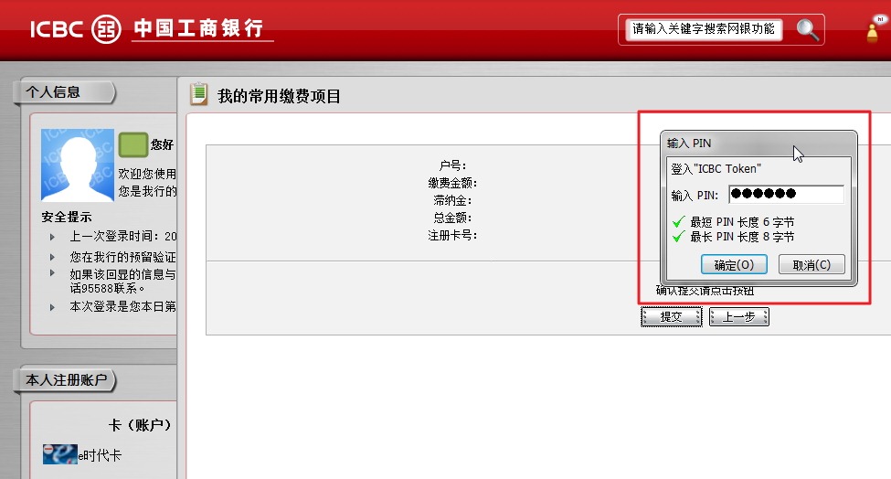Click the ICBC circular logo
The image size is (891, 479).
(106, 28)
